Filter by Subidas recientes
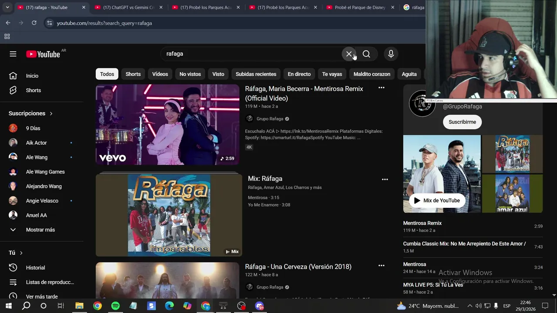Screen dimensions: 557x313 (256, 74)
